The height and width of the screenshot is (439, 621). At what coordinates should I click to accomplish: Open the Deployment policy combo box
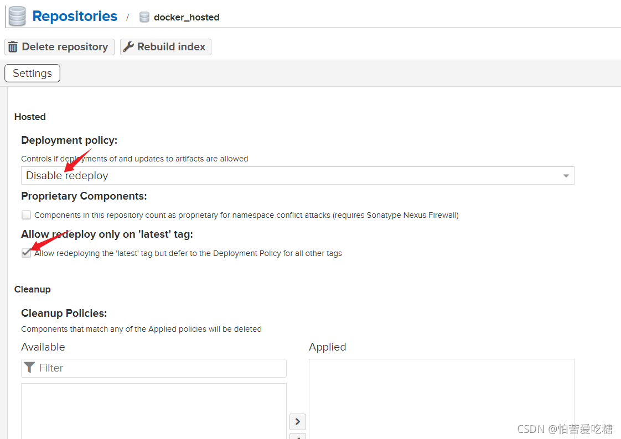pos(297,176)
